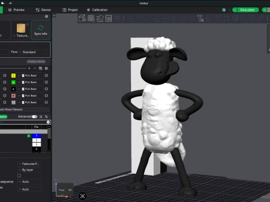
Task: Add a filament with the plus icon
Action: [x=29, y=68]
